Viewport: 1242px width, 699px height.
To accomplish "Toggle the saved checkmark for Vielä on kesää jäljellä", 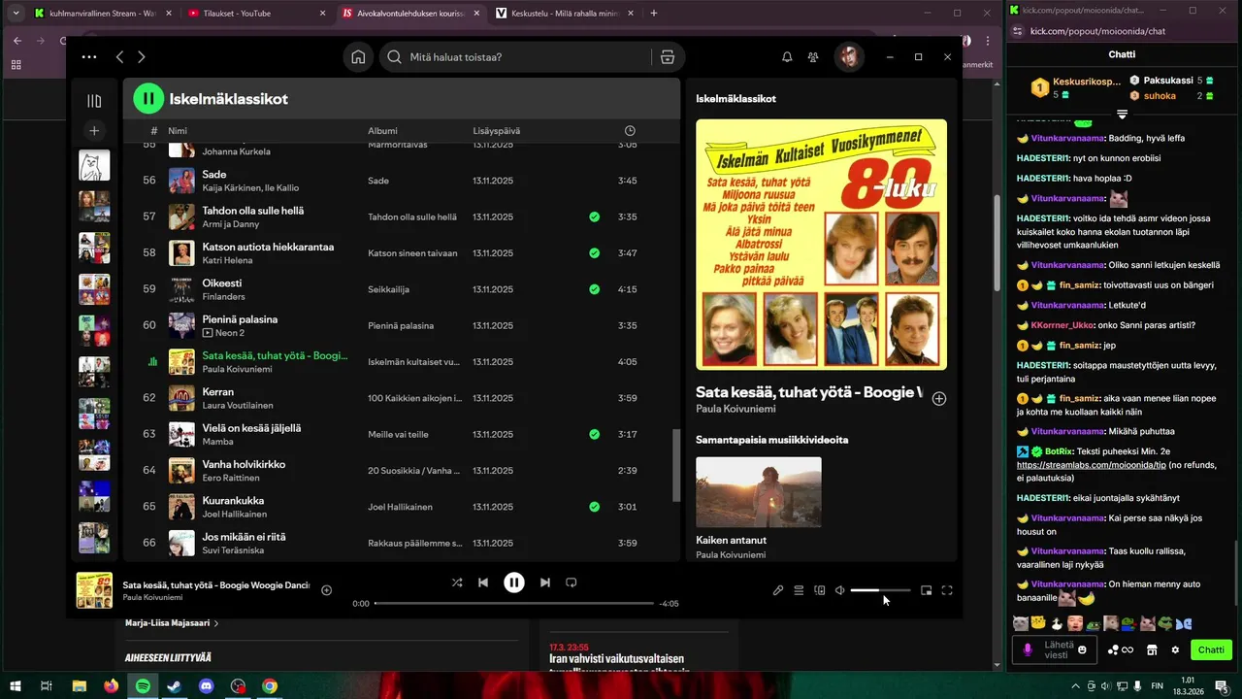I will [x=594, y=434].
